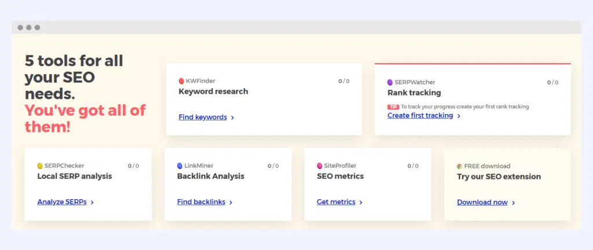593x250 pixels.
Task: Click the SEO metrics heading
Action: tap(341, 176)
